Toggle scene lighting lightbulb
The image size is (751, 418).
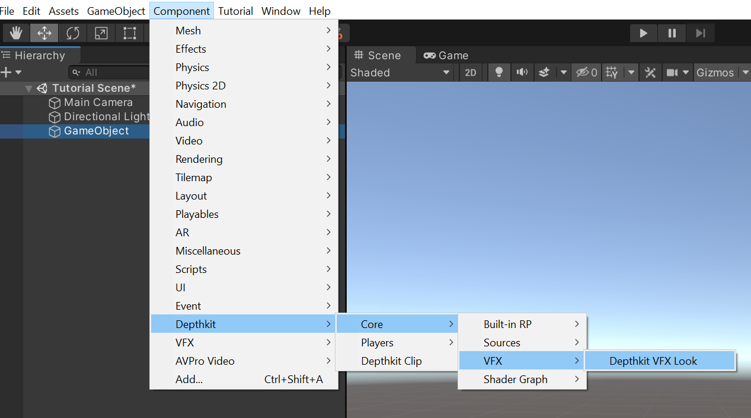[499, 72]
